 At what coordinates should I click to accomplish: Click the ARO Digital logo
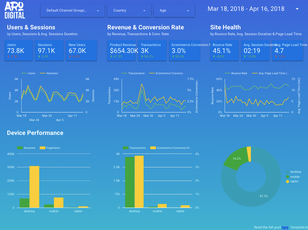15,10
